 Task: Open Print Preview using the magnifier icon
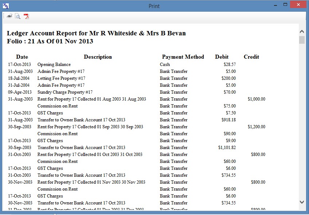coord(17,16)
